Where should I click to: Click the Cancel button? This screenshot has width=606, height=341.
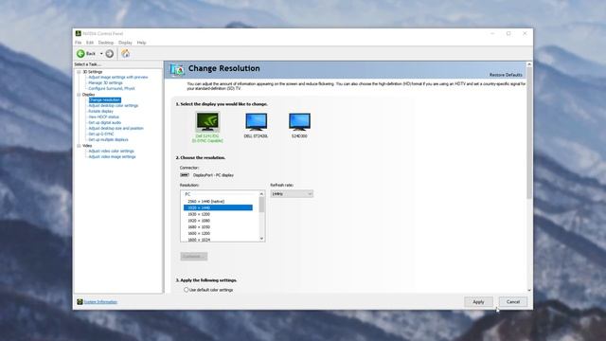[x=513, y=301]
